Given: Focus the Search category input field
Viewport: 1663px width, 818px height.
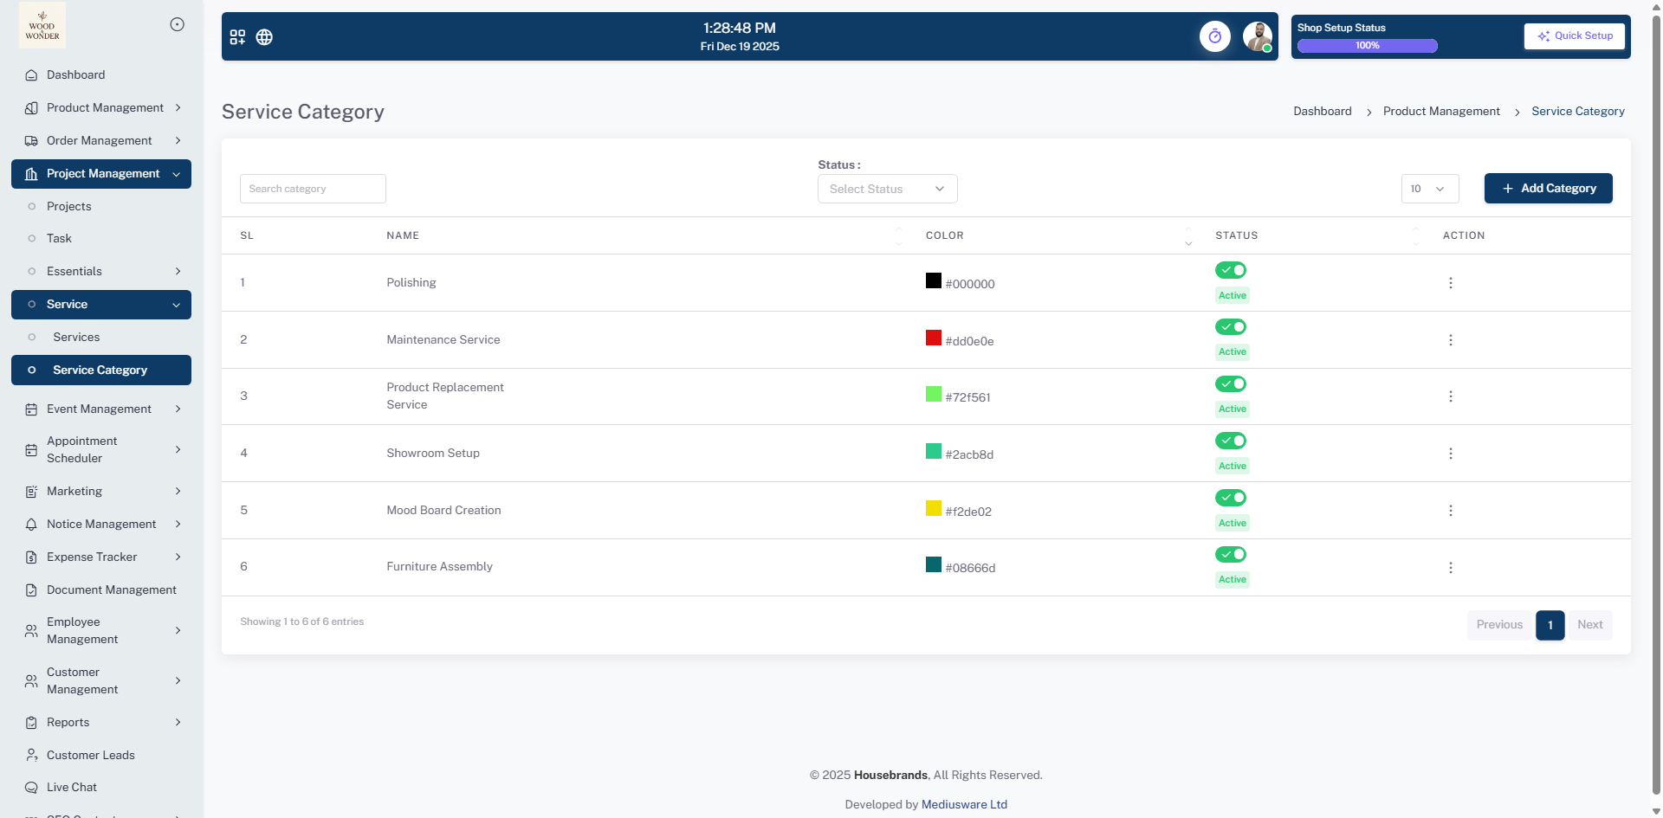Looking at the screenshot, I should [313, 189].
